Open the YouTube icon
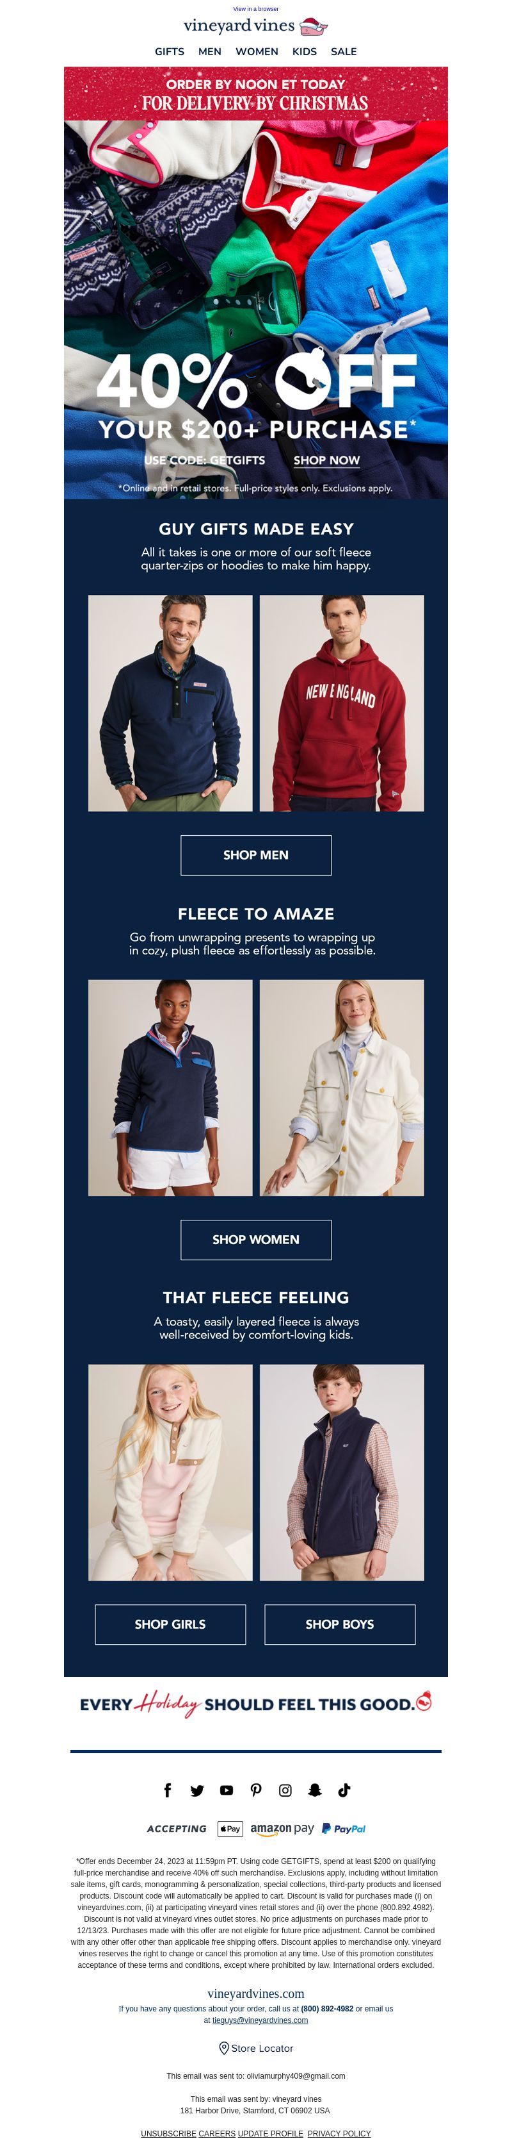This screenshot has width=512, height=2155. tap(227, 1790)
